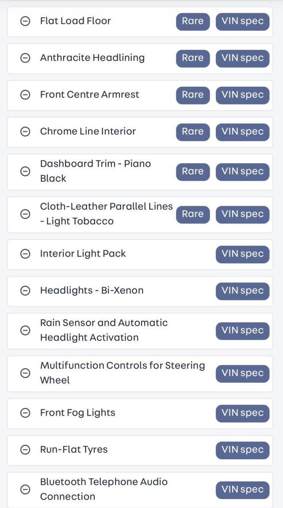Collapse the Dashboard Trim - Piano Black item

tap(25, 171)
